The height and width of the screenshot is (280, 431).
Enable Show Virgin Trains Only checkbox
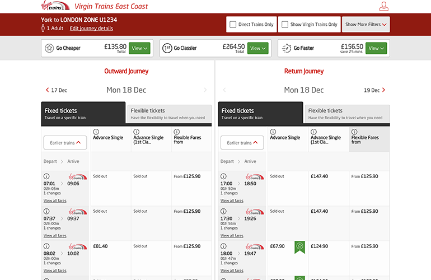[285, 25]
